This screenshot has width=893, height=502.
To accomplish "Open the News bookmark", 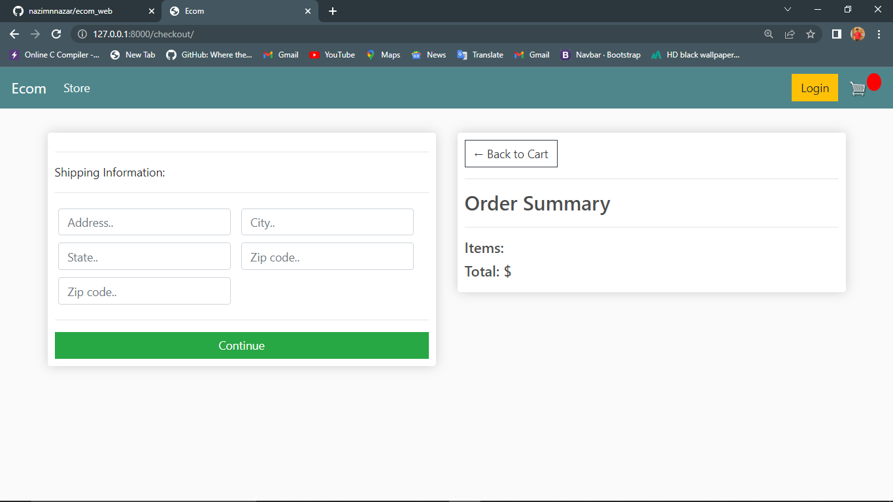I will [x=429, y=55].
